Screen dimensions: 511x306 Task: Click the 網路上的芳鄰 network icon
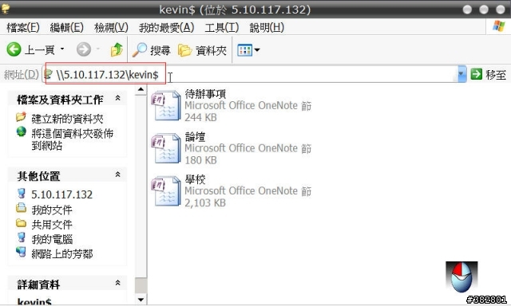pyautogui.click(x=22, y=253)
